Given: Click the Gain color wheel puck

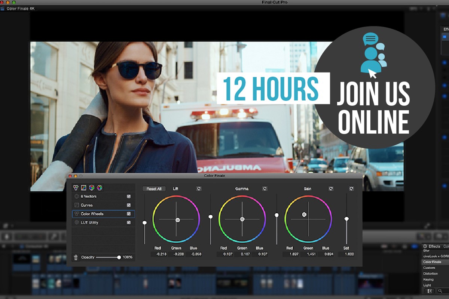Looking at the screenshot, I should pyautogui.click(x=304, y=215).
